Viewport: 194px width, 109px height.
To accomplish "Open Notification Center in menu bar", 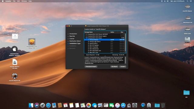I will [191, 1].
